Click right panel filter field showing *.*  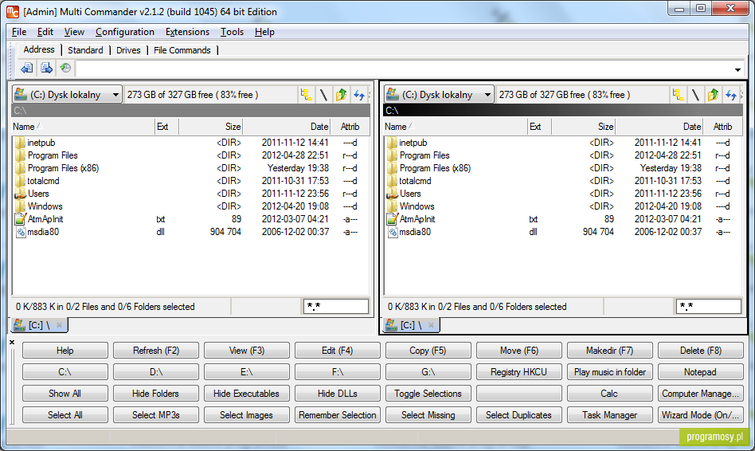[709, 306]
